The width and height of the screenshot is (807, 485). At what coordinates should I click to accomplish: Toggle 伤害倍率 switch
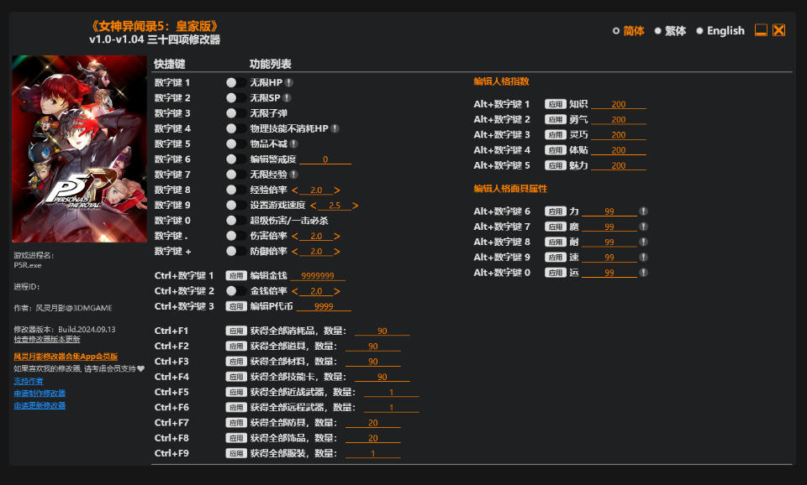235,236
